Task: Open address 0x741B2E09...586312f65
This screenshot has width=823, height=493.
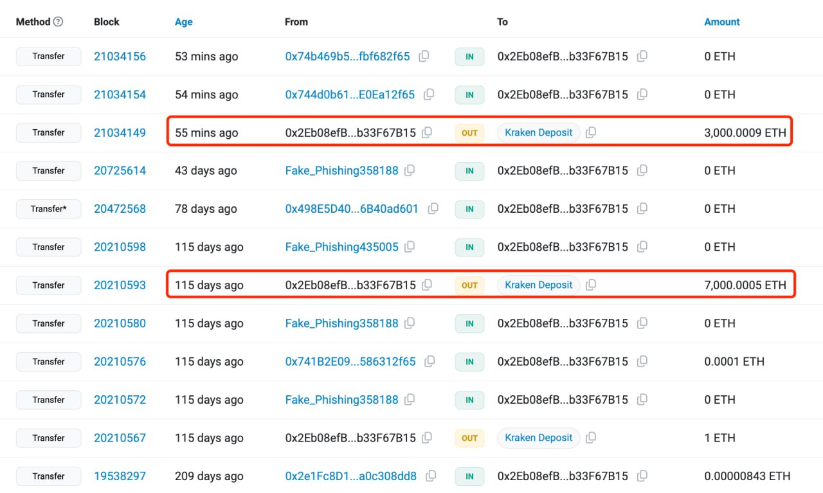Action: point(350,361)
